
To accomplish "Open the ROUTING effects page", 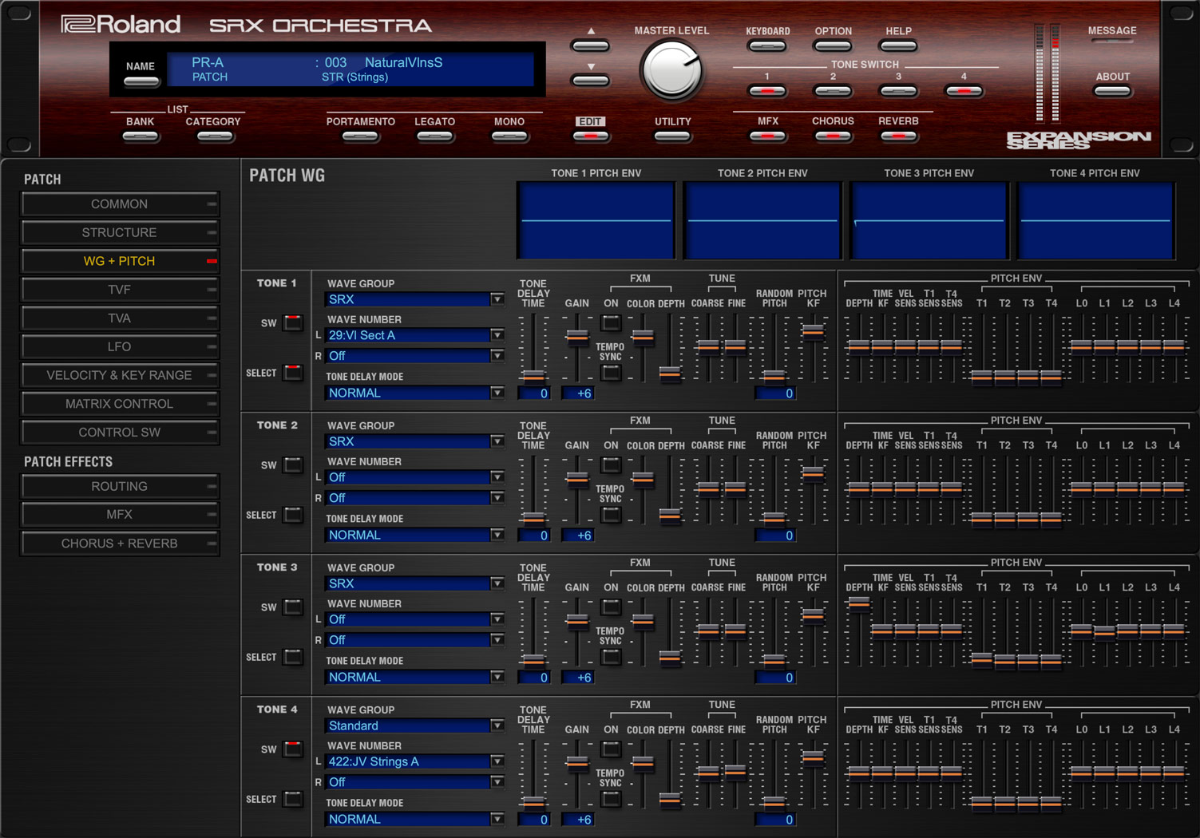I will point(120,487).
